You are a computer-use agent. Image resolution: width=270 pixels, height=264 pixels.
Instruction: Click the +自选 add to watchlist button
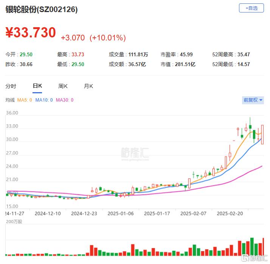(x=251, y=8)
